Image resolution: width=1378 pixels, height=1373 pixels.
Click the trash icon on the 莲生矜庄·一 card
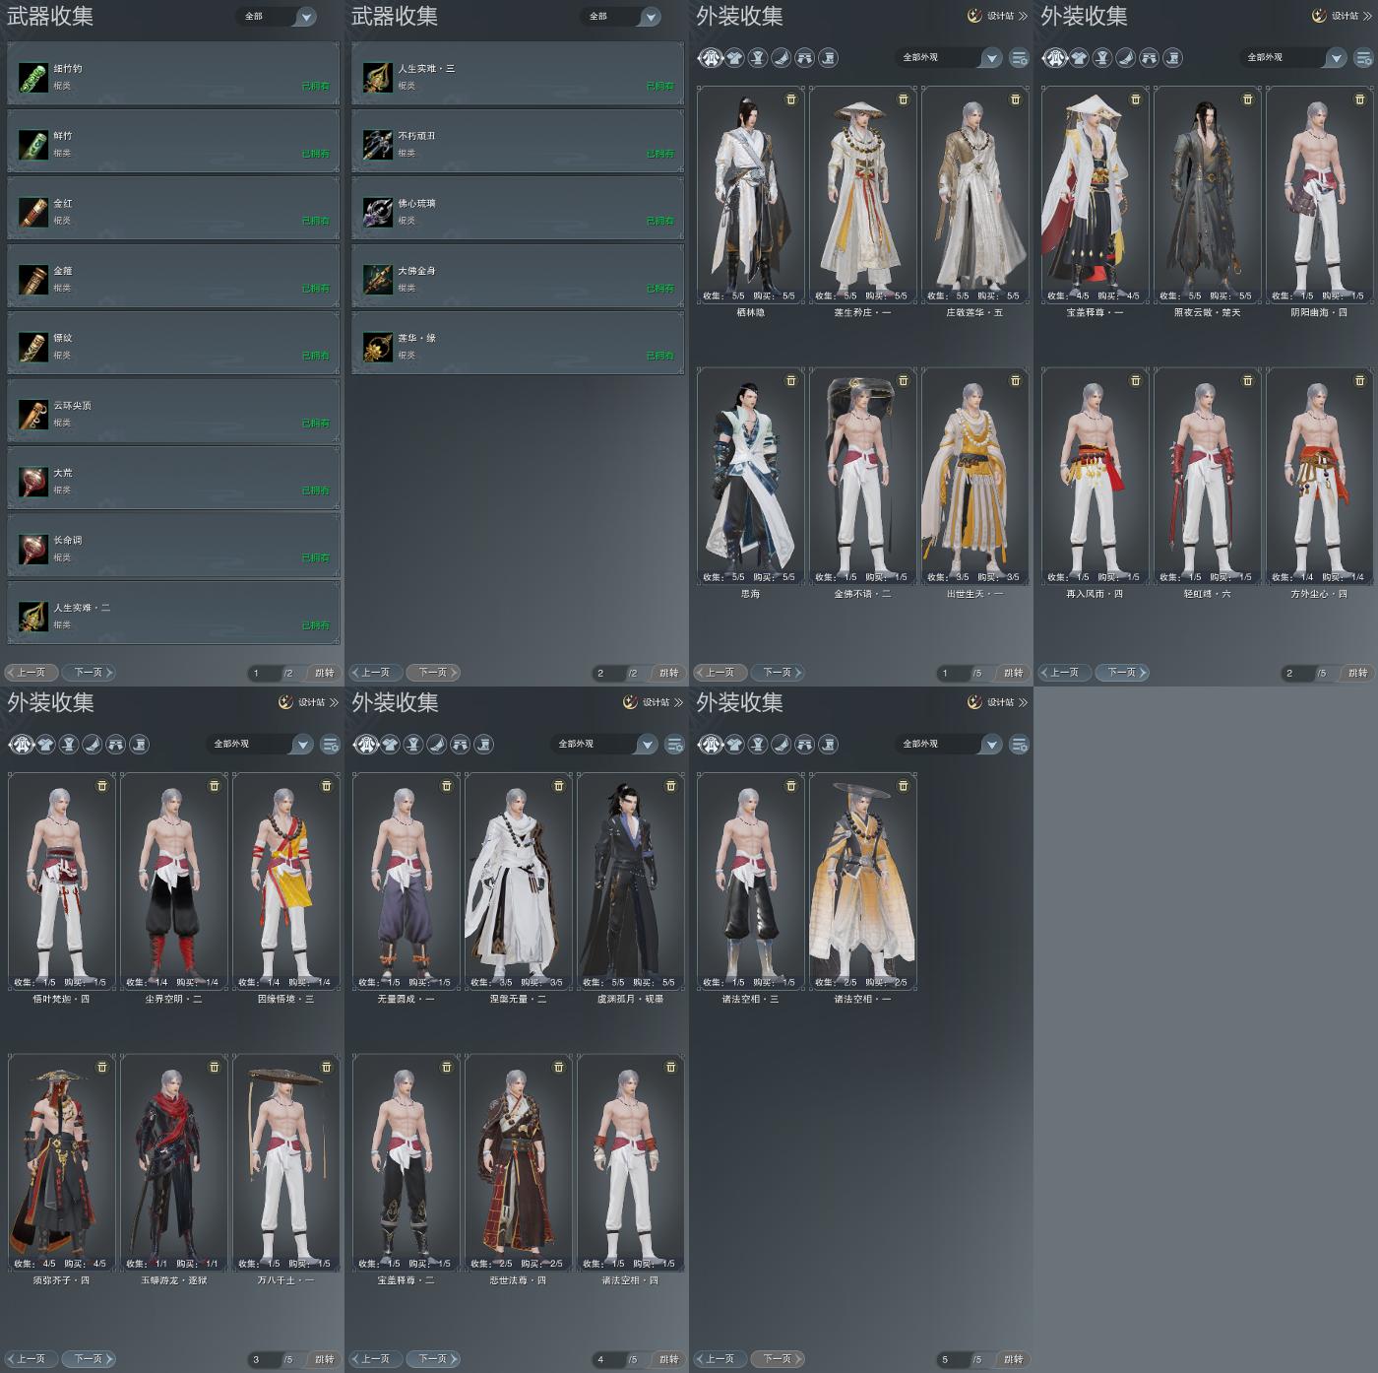click(904, 99)
